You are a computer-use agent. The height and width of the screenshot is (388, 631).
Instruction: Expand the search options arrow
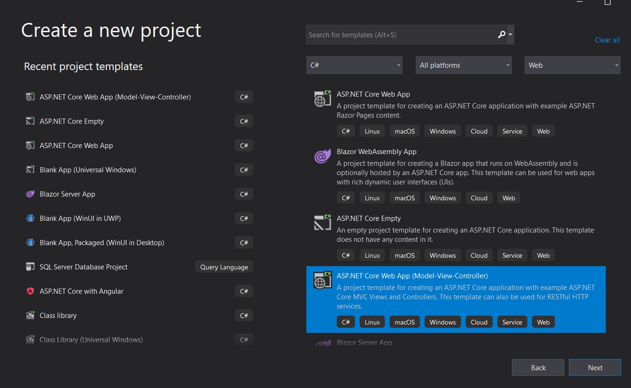coord(510,35)
